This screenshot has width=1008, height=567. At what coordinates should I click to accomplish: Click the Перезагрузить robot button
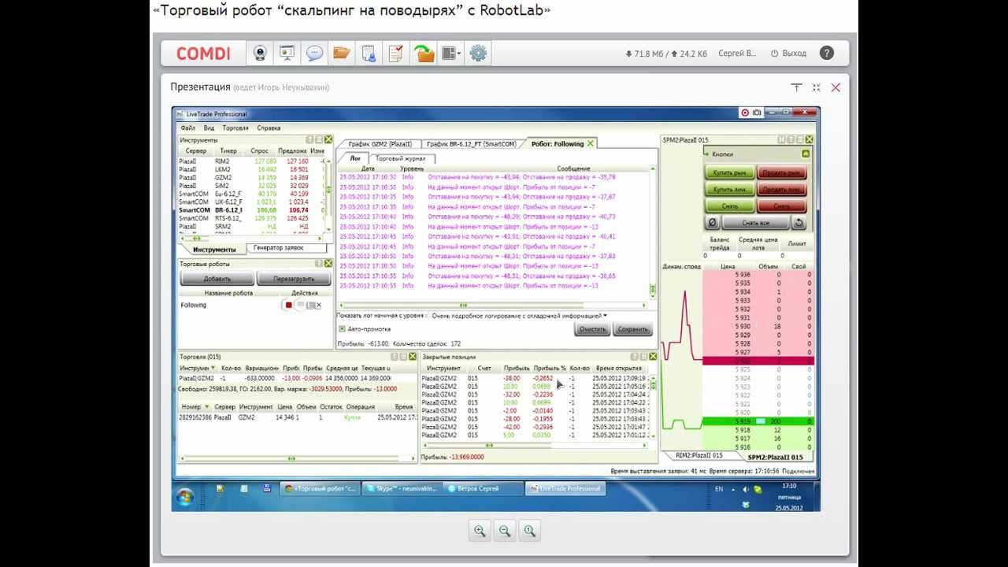tap(294, 279)
